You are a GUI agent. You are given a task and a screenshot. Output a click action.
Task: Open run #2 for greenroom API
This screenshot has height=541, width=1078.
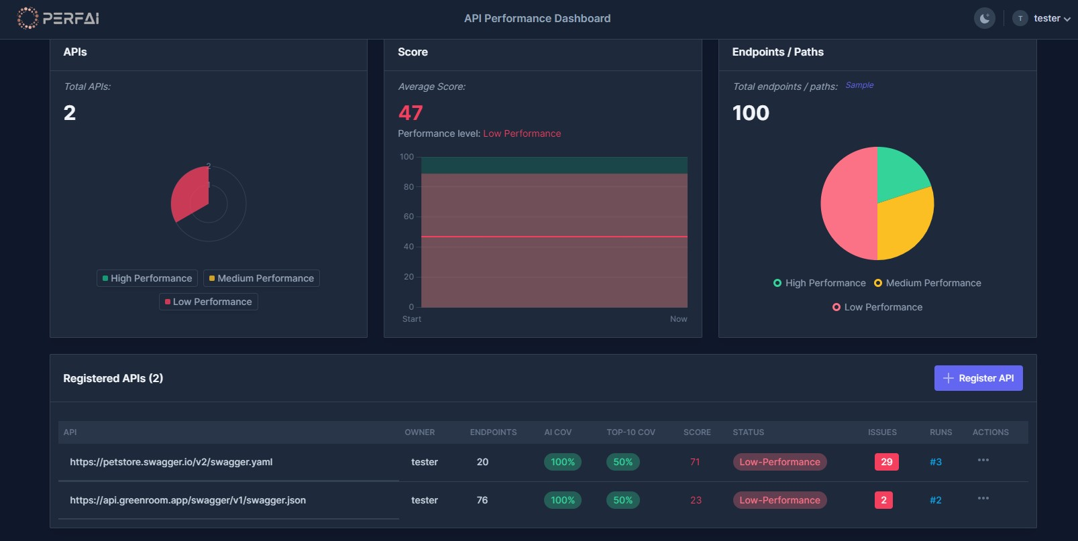point(935,500)
